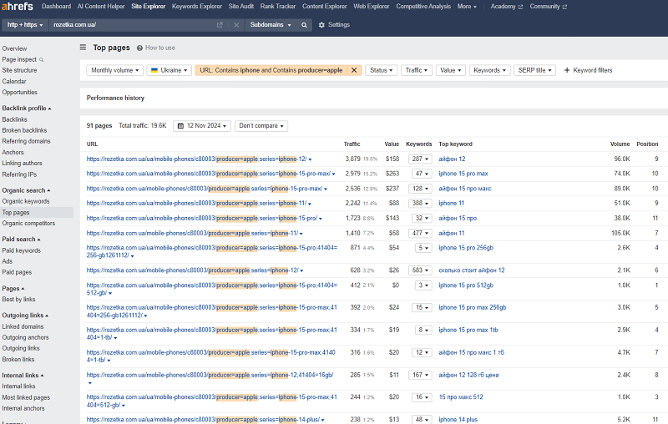This screenshot has width=668, height=424.
Task: Open the iphone 15 pro max keyword link
Action: click(463, 174)
